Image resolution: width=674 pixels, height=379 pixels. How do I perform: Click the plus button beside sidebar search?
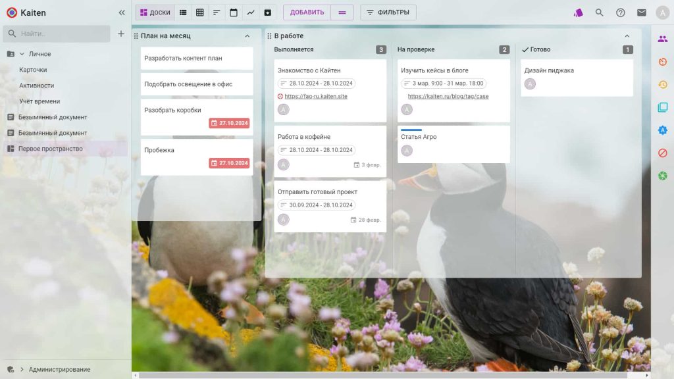pos(121,34)
